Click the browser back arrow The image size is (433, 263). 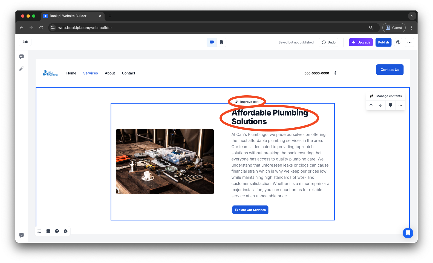coord(21,28)
